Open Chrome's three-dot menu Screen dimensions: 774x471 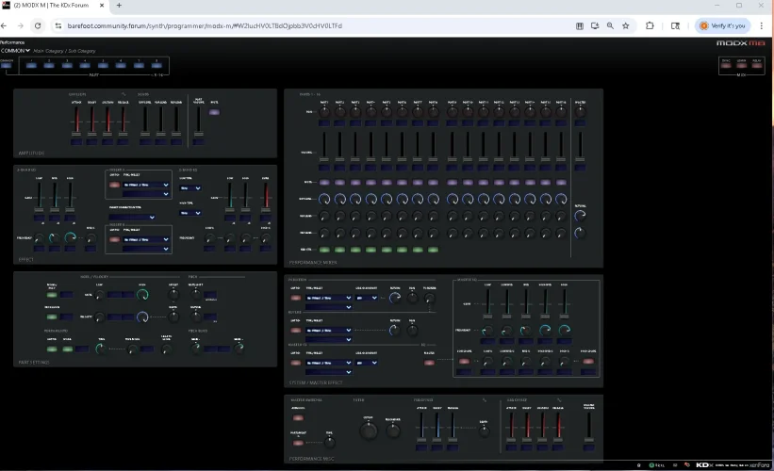coord(760,25)
